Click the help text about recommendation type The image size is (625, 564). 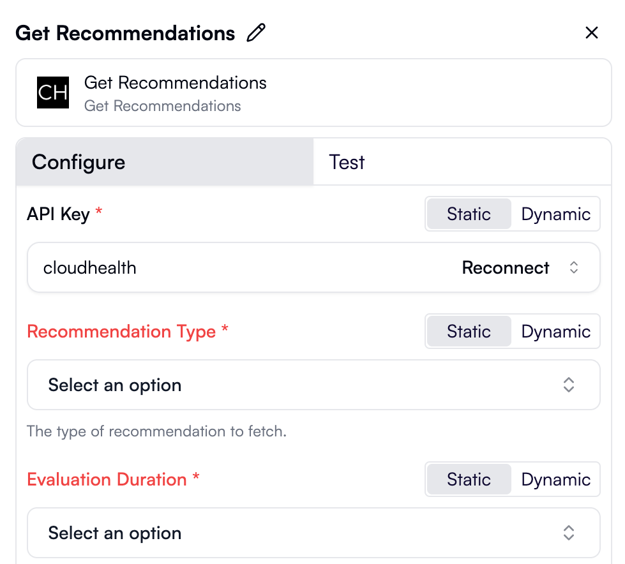(x=156, y=431)
